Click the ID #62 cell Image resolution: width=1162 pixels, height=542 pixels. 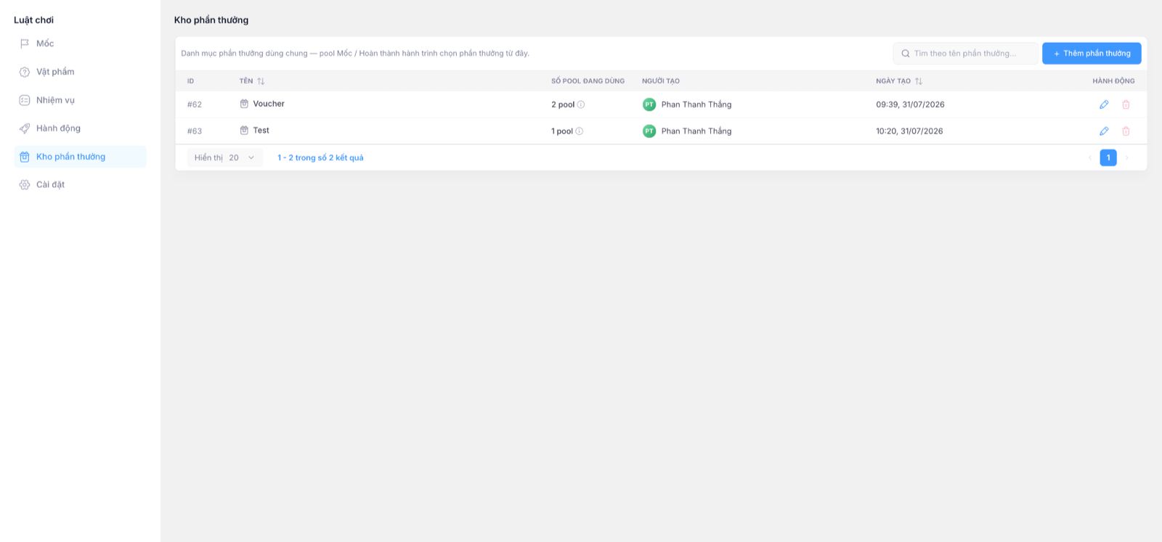click(195, 104)
